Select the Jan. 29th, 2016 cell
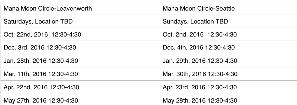 point(228,61)
